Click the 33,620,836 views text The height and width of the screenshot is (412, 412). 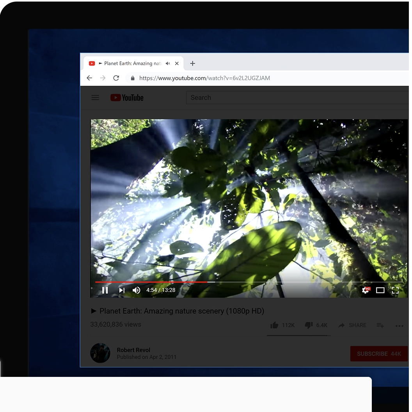tap(115, 325)
